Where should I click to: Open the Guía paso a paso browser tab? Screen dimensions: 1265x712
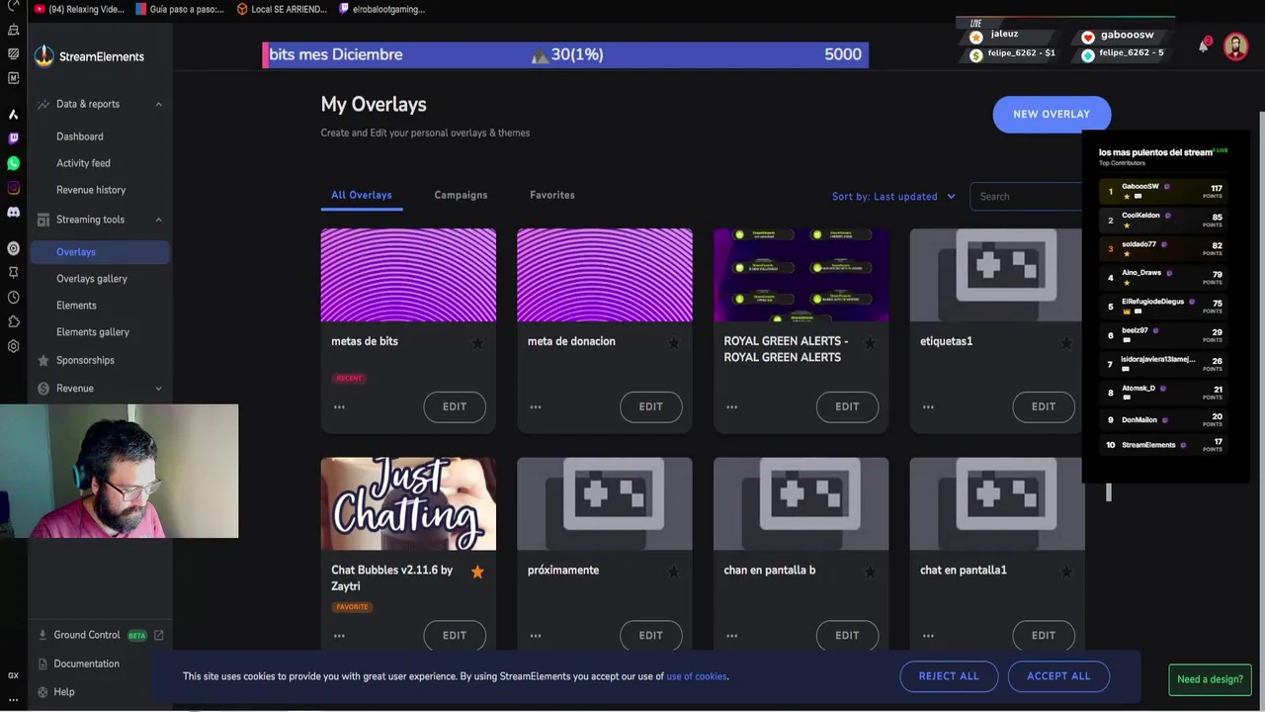pos(180,9)
